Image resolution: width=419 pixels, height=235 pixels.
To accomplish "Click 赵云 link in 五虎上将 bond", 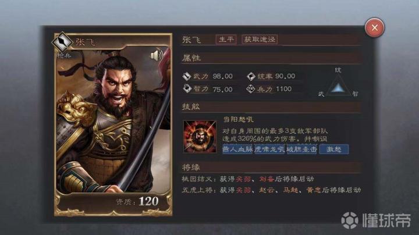I will [x=267, y=190].
